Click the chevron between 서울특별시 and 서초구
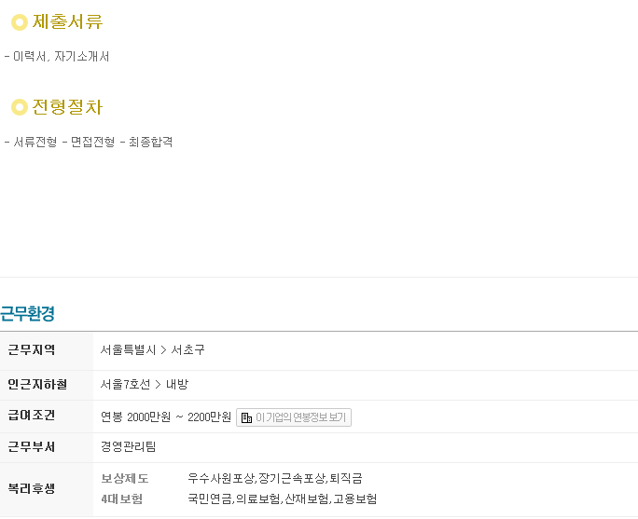 (163, 350)
